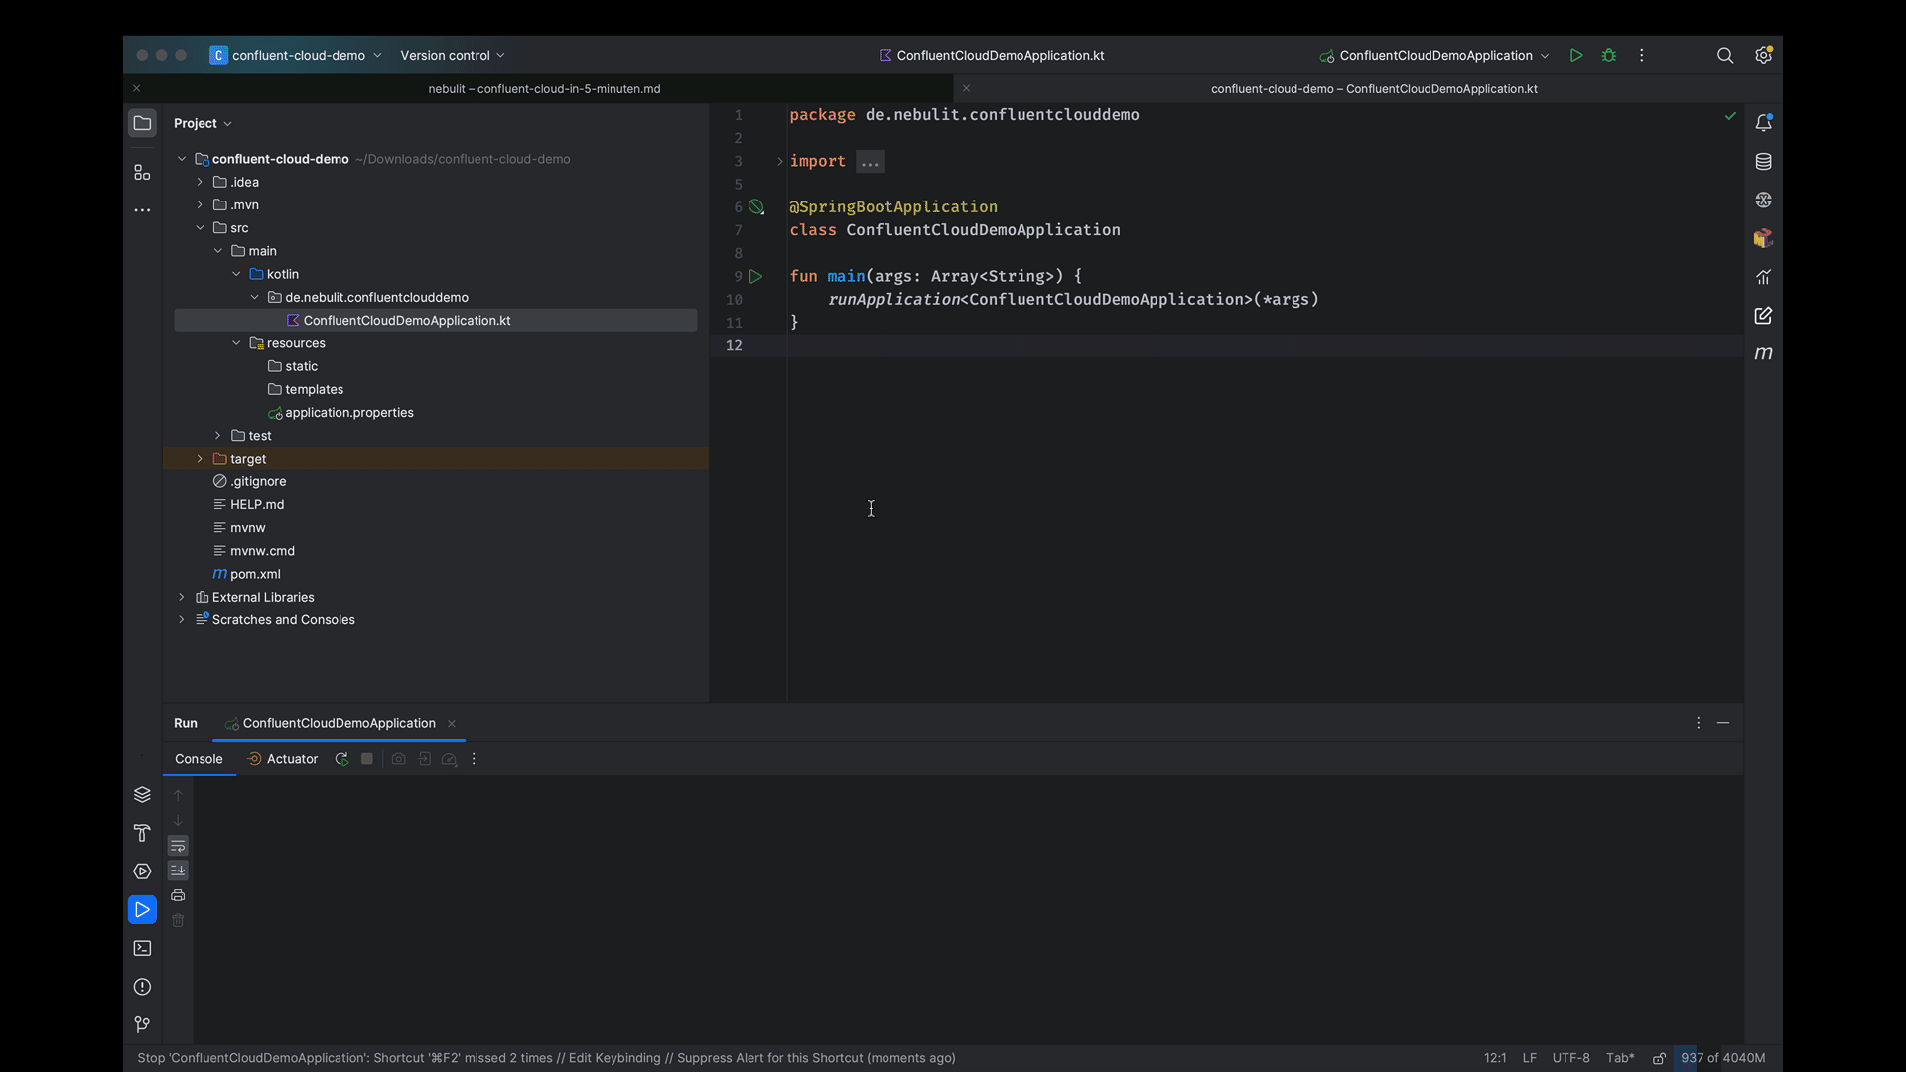Open the Maven tool window
This screenshot has height=1072, width=1906.
coord(1764,353)
